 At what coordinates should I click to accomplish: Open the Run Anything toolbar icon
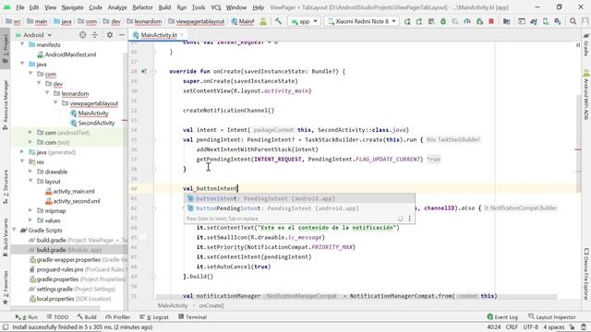click(521, 21)
